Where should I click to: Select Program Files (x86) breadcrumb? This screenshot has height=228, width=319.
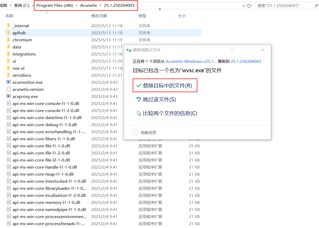(55, 5)
